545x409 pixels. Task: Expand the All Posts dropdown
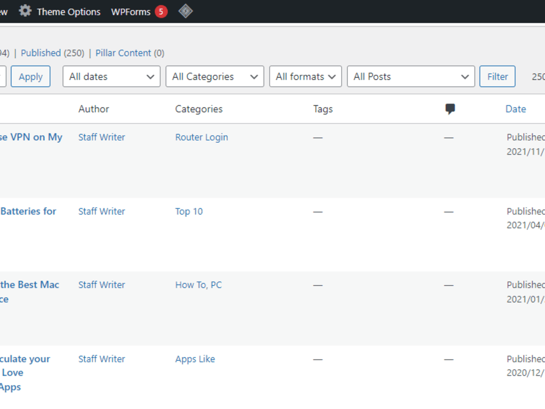click(411, 76)
